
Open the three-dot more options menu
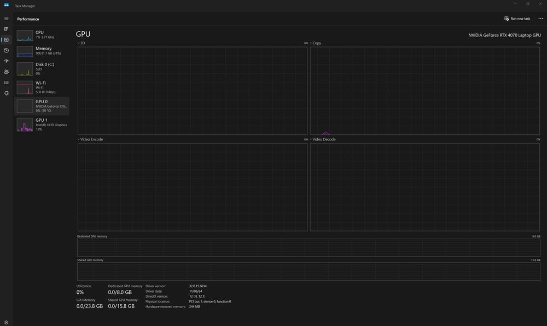point(540,19)
